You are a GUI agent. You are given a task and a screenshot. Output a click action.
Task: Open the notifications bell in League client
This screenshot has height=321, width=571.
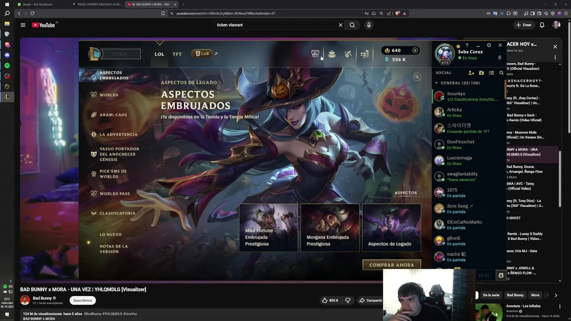click(x=500, y=58)
